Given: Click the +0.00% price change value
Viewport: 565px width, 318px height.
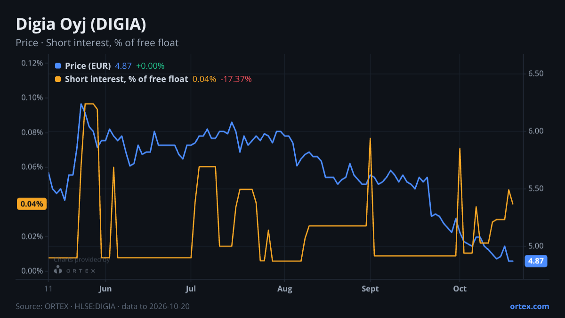Looking at the screenshot, I should click(150, 66).
